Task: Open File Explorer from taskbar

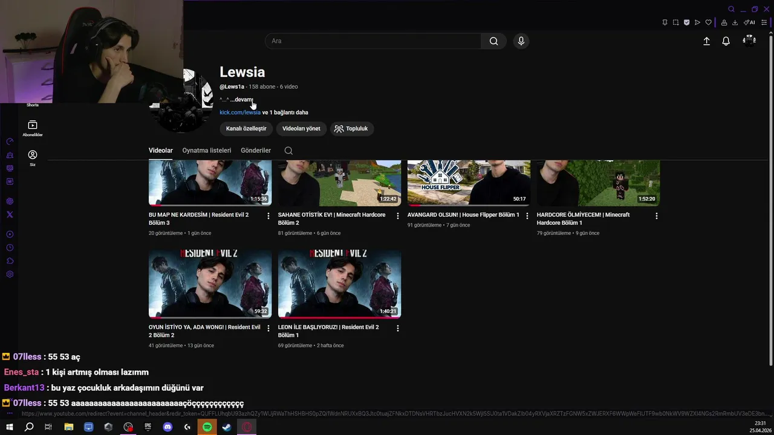Action: click(68, 427)
